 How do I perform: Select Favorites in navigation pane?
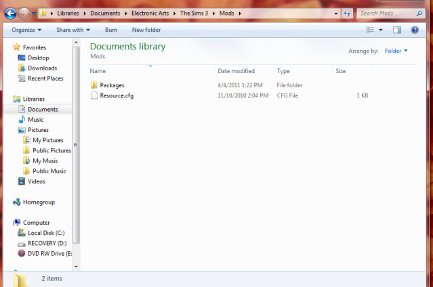(x=35, y=47)
